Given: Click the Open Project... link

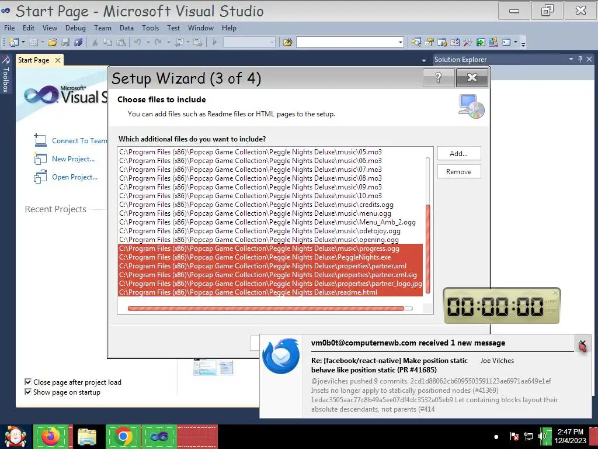Looking at the screenshot, I should (x=75, y=177).
